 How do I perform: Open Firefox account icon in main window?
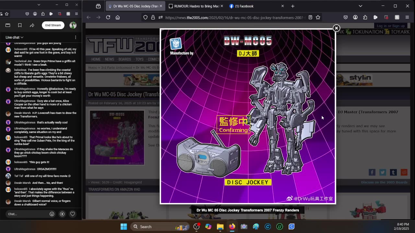coord(356,17)
